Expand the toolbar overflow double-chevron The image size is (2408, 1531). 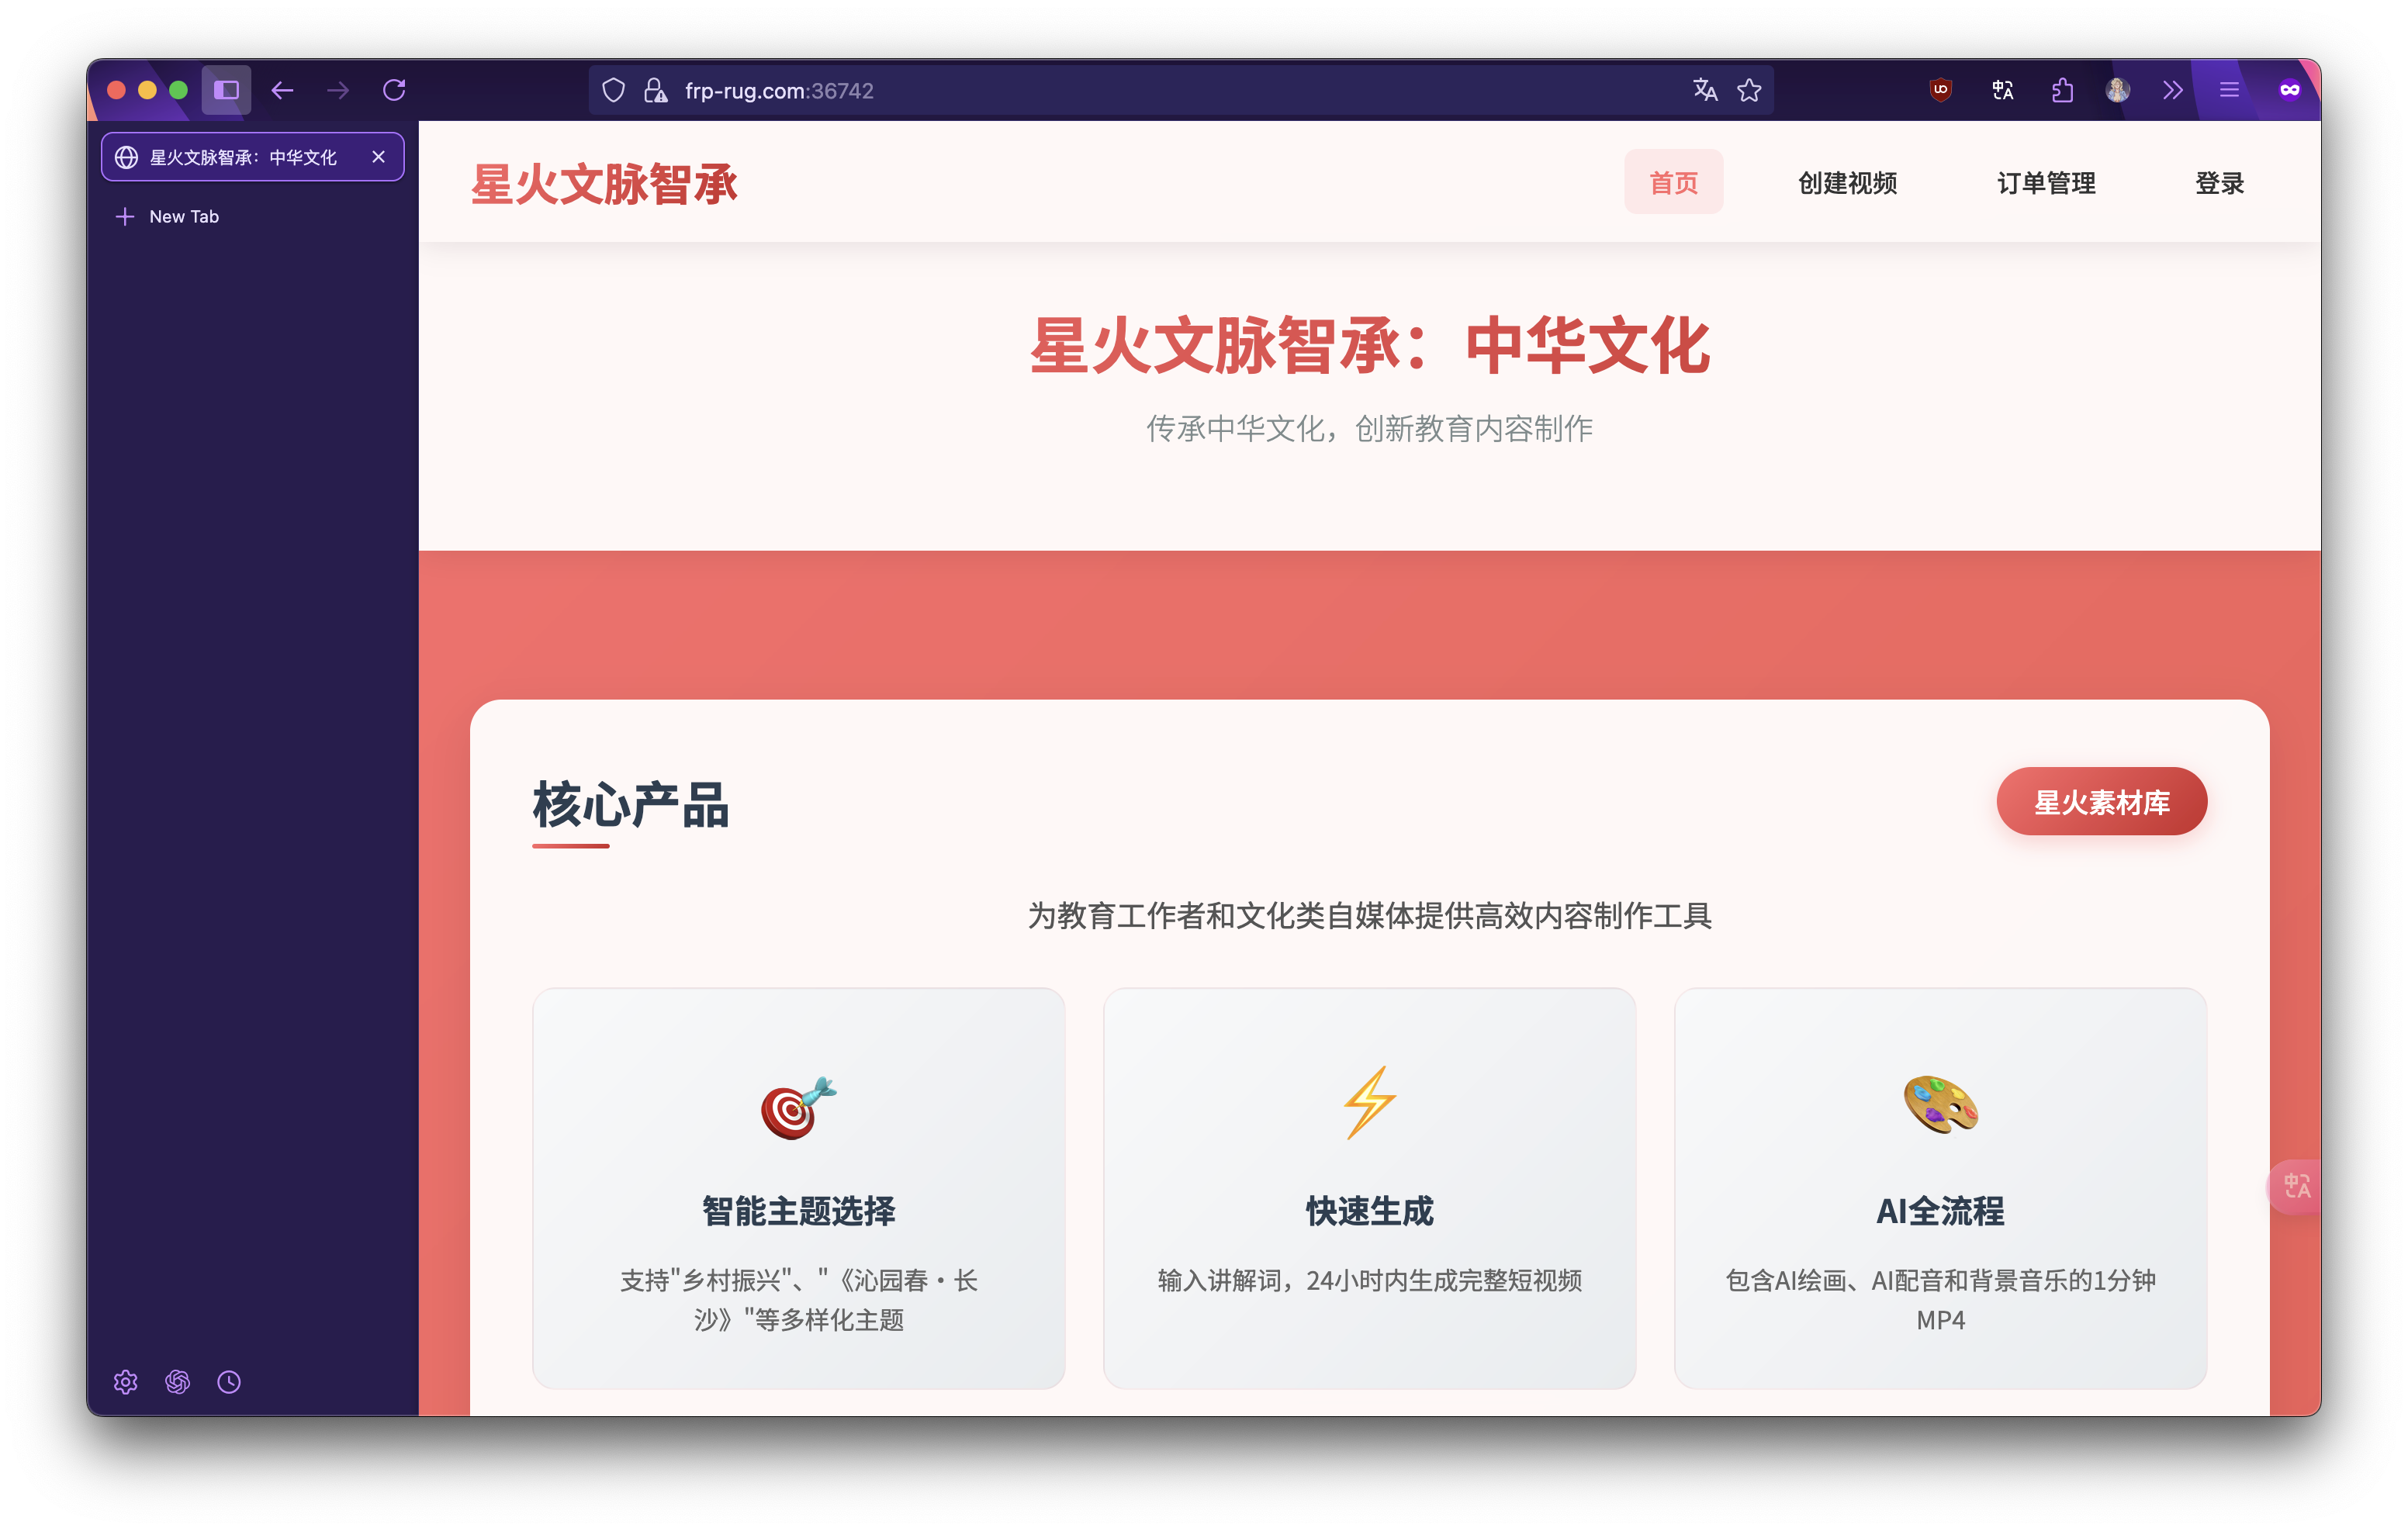pos(2172,91)
